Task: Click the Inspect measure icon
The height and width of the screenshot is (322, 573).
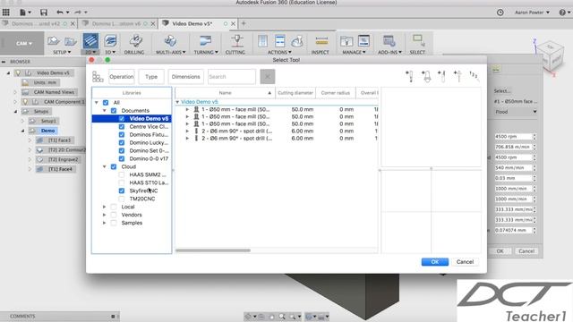Action: (x=321, y=40)
